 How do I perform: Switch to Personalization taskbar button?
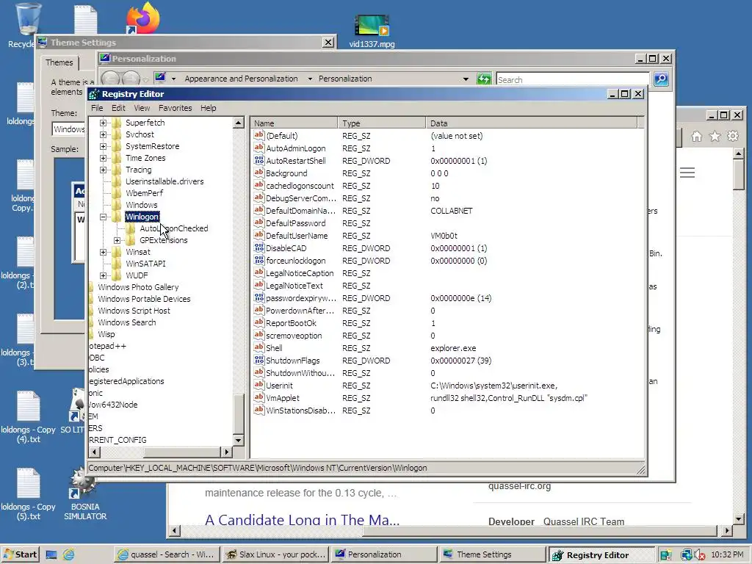tap(385, 554)
